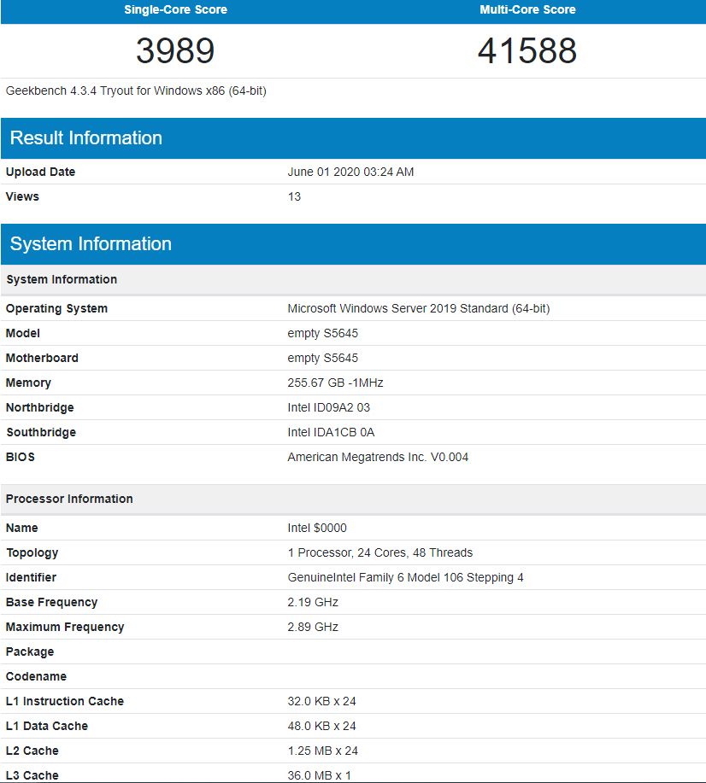This screenshot has height=783, width=706.
Task: Click the processor name Intel $0000
Action: (317, 528)
